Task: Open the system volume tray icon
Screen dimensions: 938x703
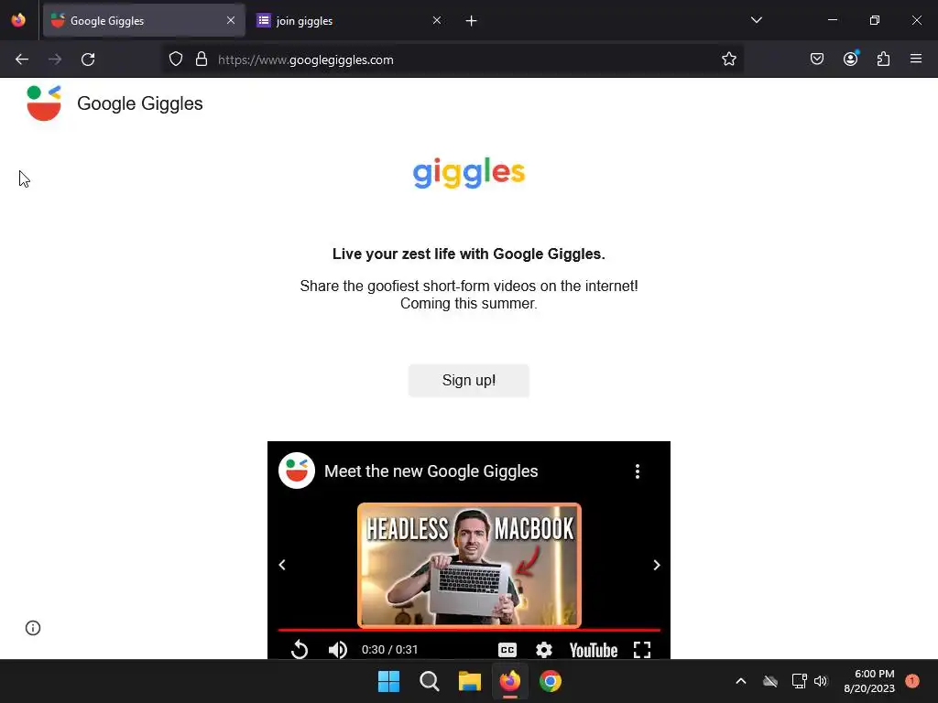Action: (x=821, y=681)
